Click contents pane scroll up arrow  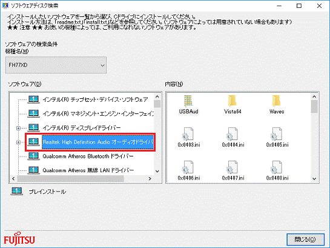[314, 96]
